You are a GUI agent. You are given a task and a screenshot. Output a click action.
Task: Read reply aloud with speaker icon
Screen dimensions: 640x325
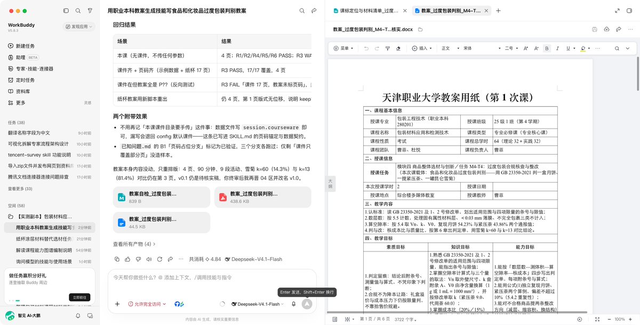(148, 259)
